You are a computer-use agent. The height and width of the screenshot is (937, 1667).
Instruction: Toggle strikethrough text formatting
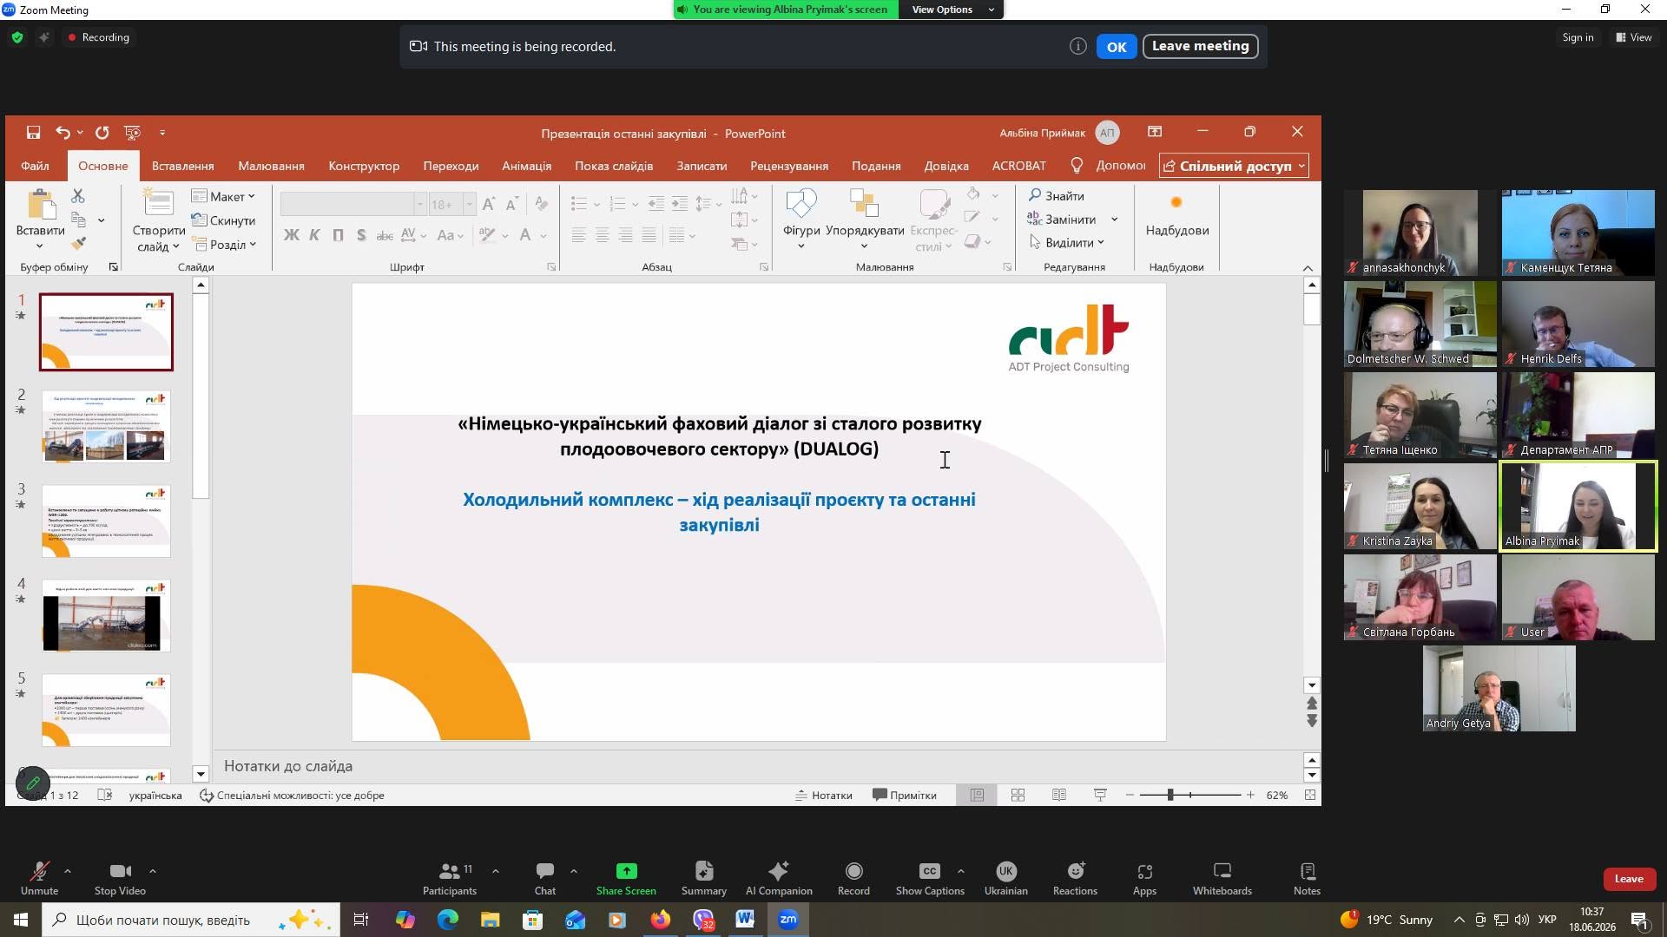click(x=385, y=235)
